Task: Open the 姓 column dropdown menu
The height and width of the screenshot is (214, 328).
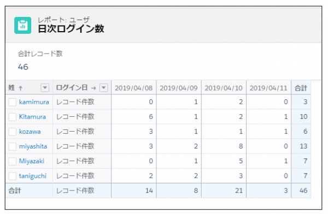Action: [x=45, y=88]
